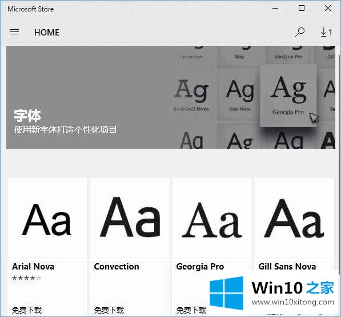Click the Georgia Pro title text
The image size is (341, 317).
pos(200,267)
